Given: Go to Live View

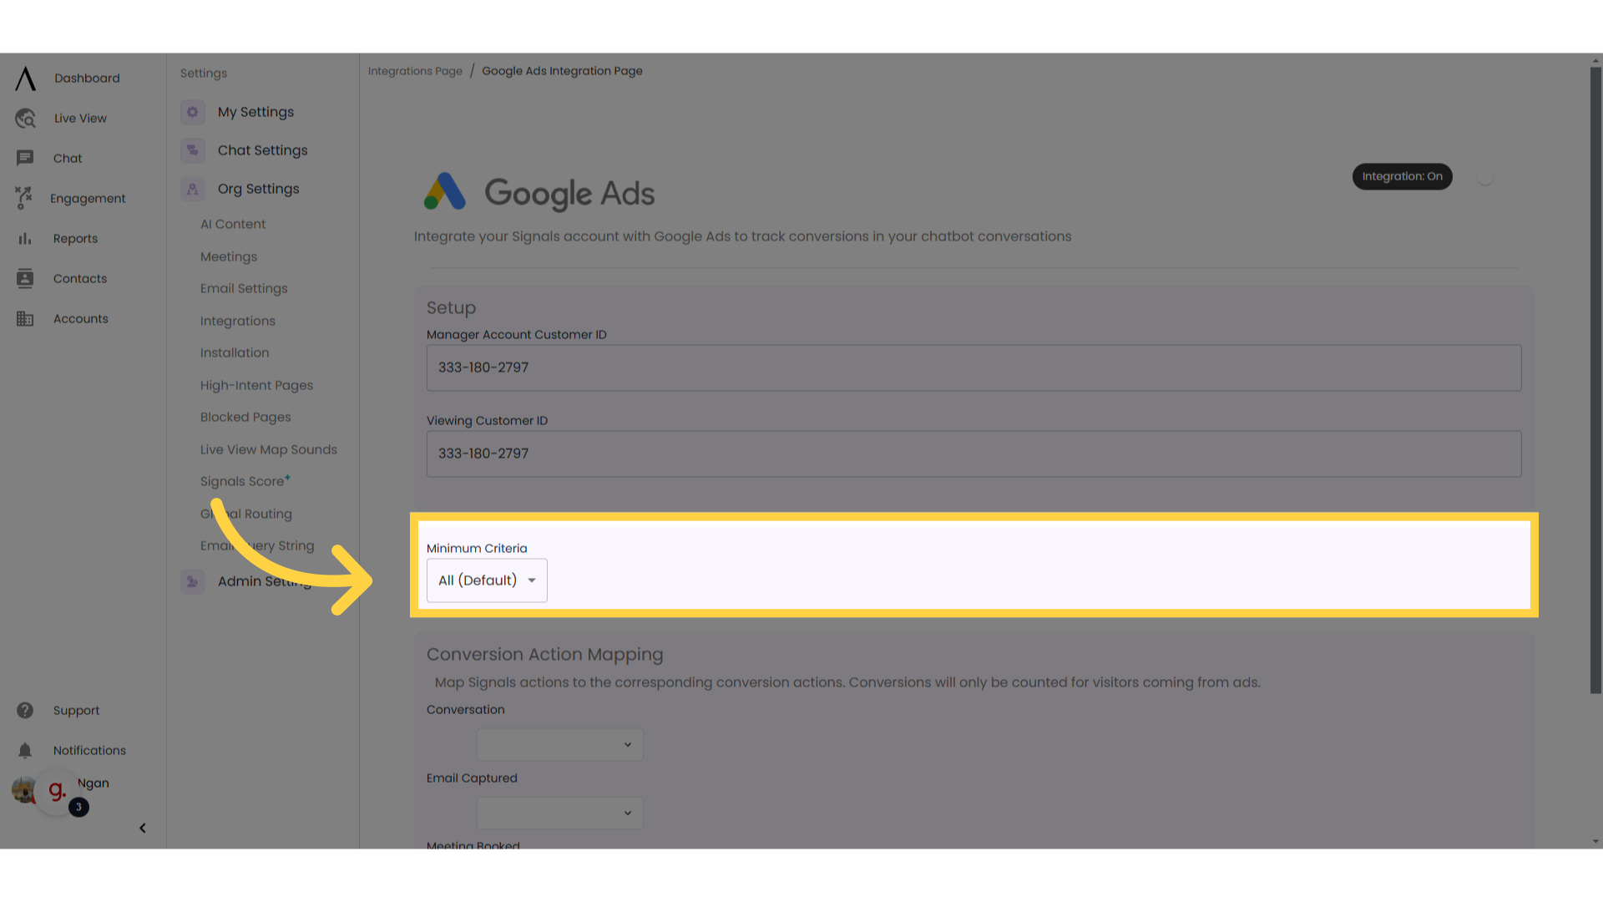Looking at the screenshot, I should [x=80, y=119].
